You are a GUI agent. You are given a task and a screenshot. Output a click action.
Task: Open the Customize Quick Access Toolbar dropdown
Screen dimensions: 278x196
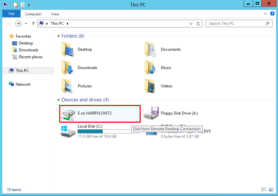29,5
